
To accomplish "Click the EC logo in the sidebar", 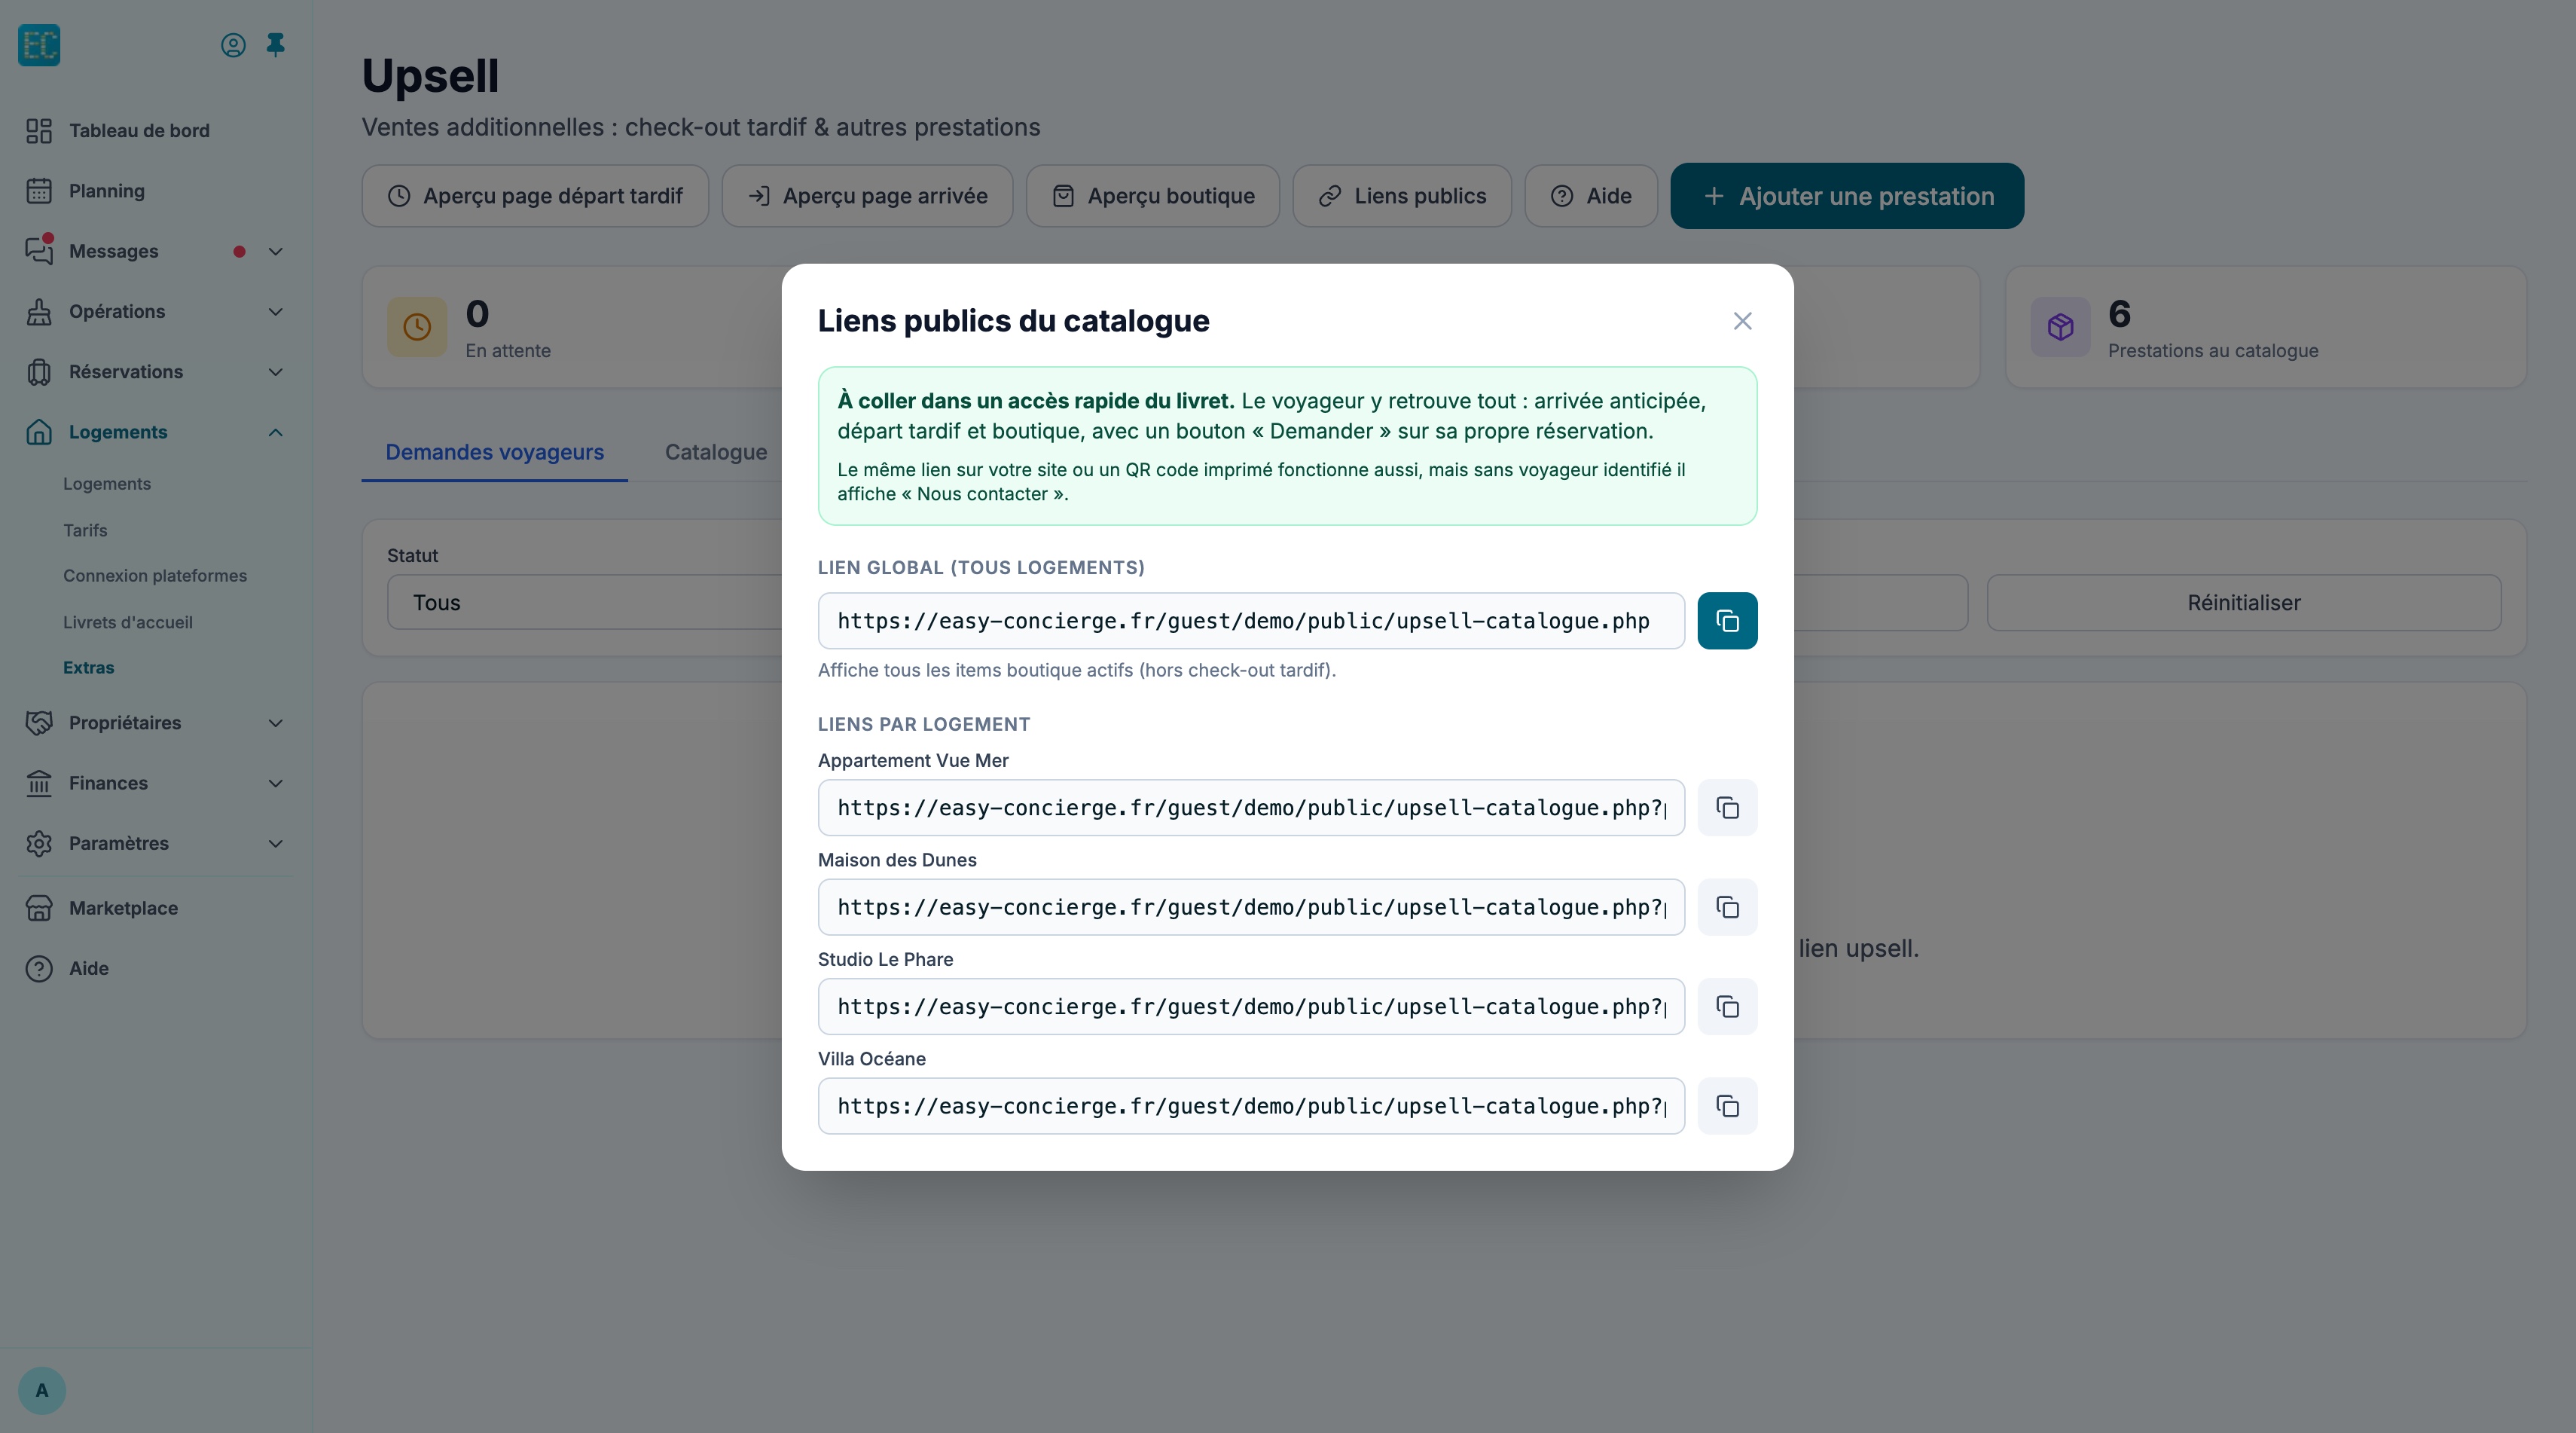I will (39, 45).
